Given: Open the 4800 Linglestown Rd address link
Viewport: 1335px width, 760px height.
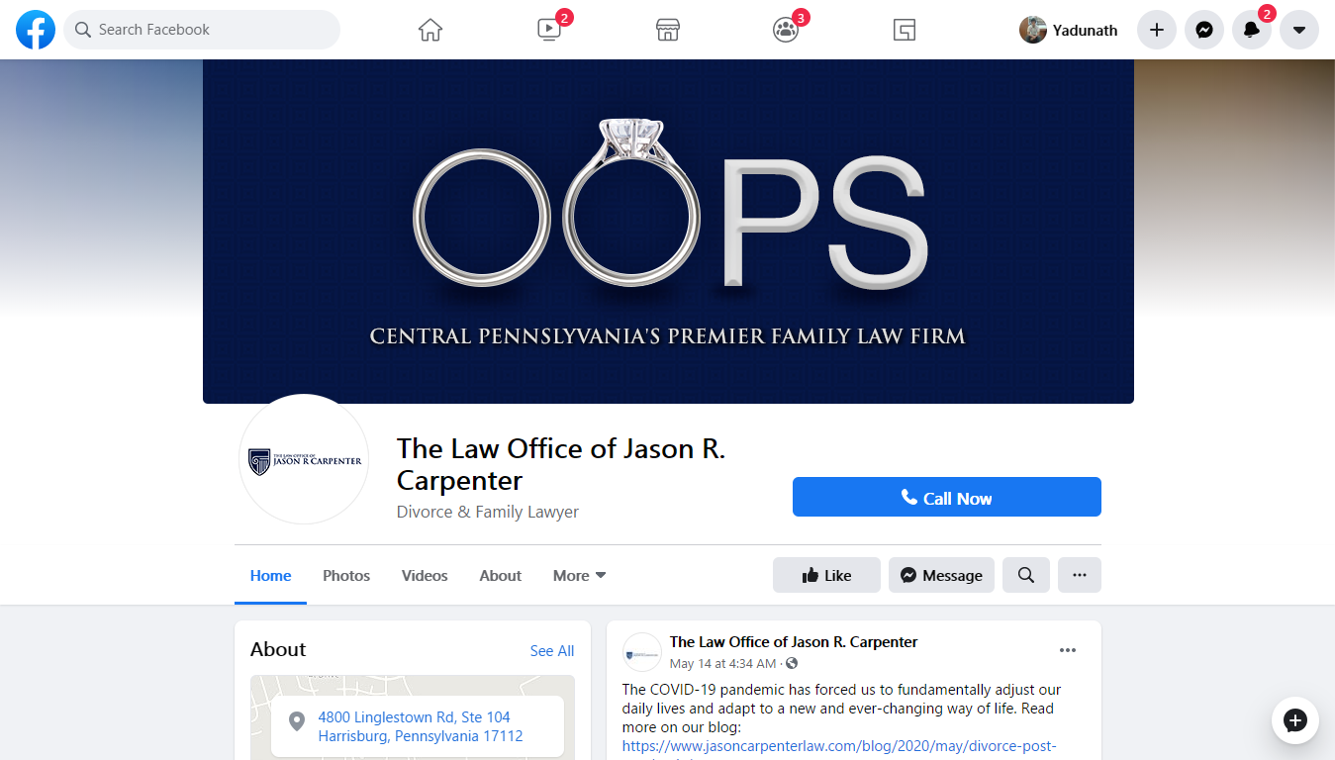Looking at the screenshot, I should pyautogui.click(x=421, y=726).
